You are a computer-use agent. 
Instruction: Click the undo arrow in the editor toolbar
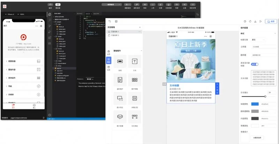[110, 21]
